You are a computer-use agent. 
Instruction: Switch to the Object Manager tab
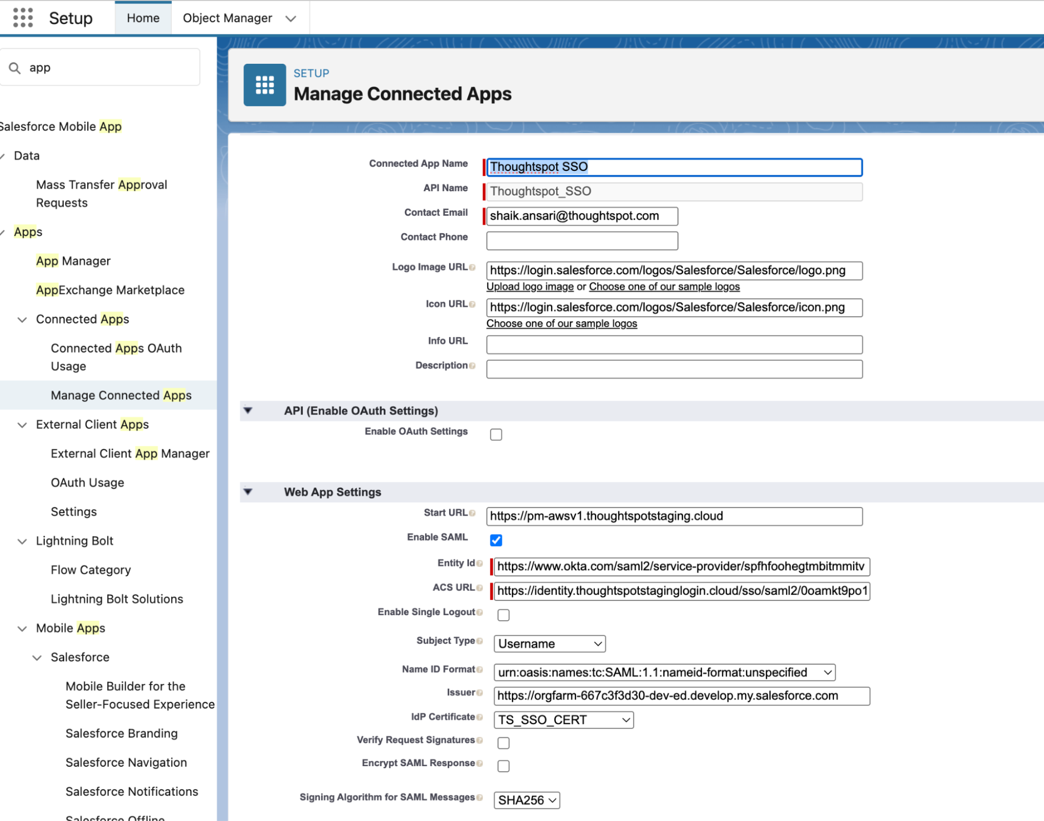[228, 17]
